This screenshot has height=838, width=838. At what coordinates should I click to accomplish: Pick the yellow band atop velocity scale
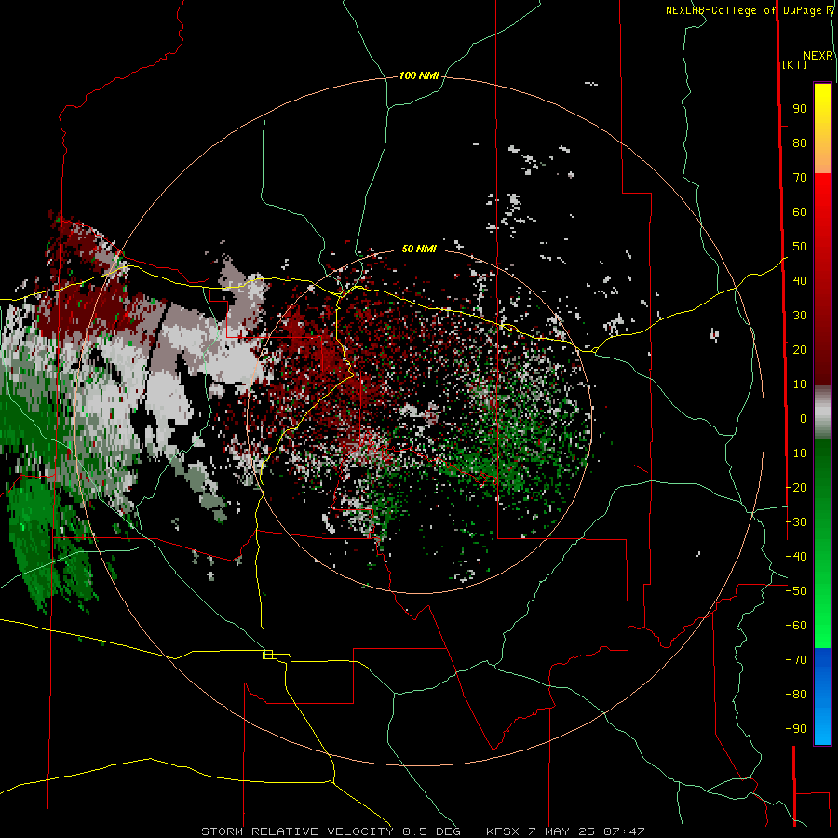822,128
